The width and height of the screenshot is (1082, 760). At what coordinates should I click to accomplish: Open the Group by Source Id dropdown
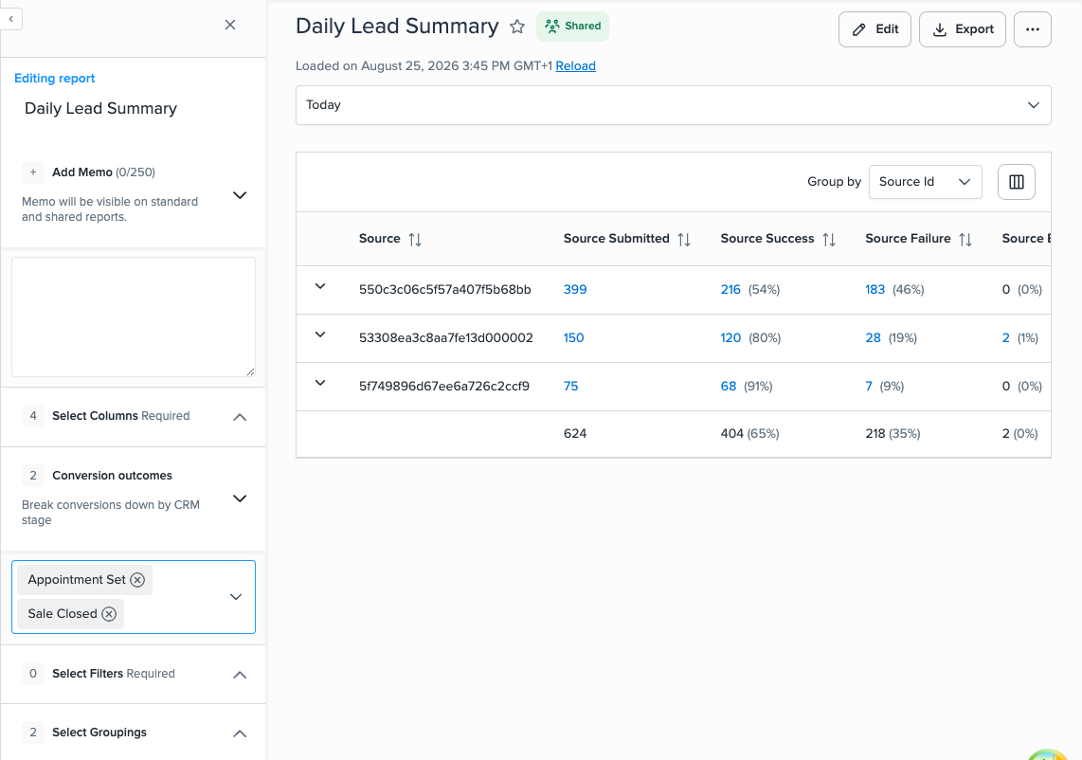pyautogui.click(x=925, y=182)
